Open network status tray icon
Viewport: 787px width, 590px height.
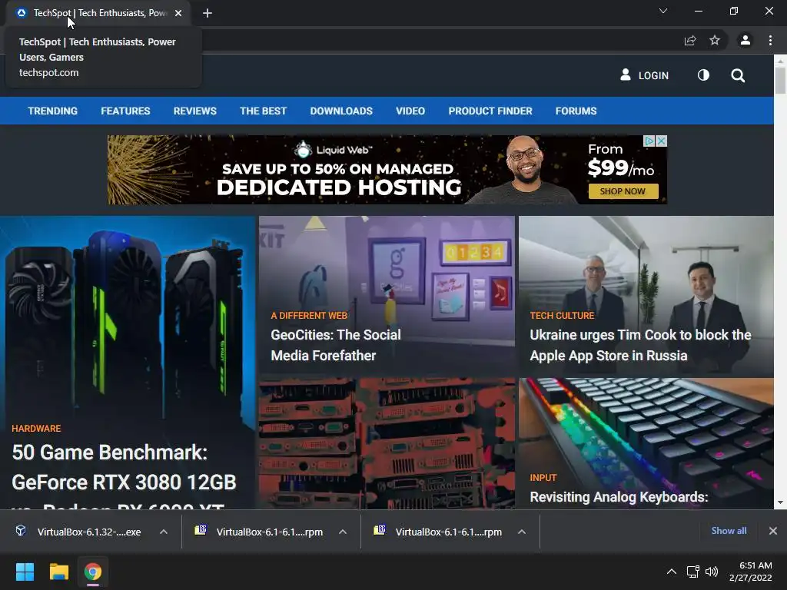(x=693, y=572)
